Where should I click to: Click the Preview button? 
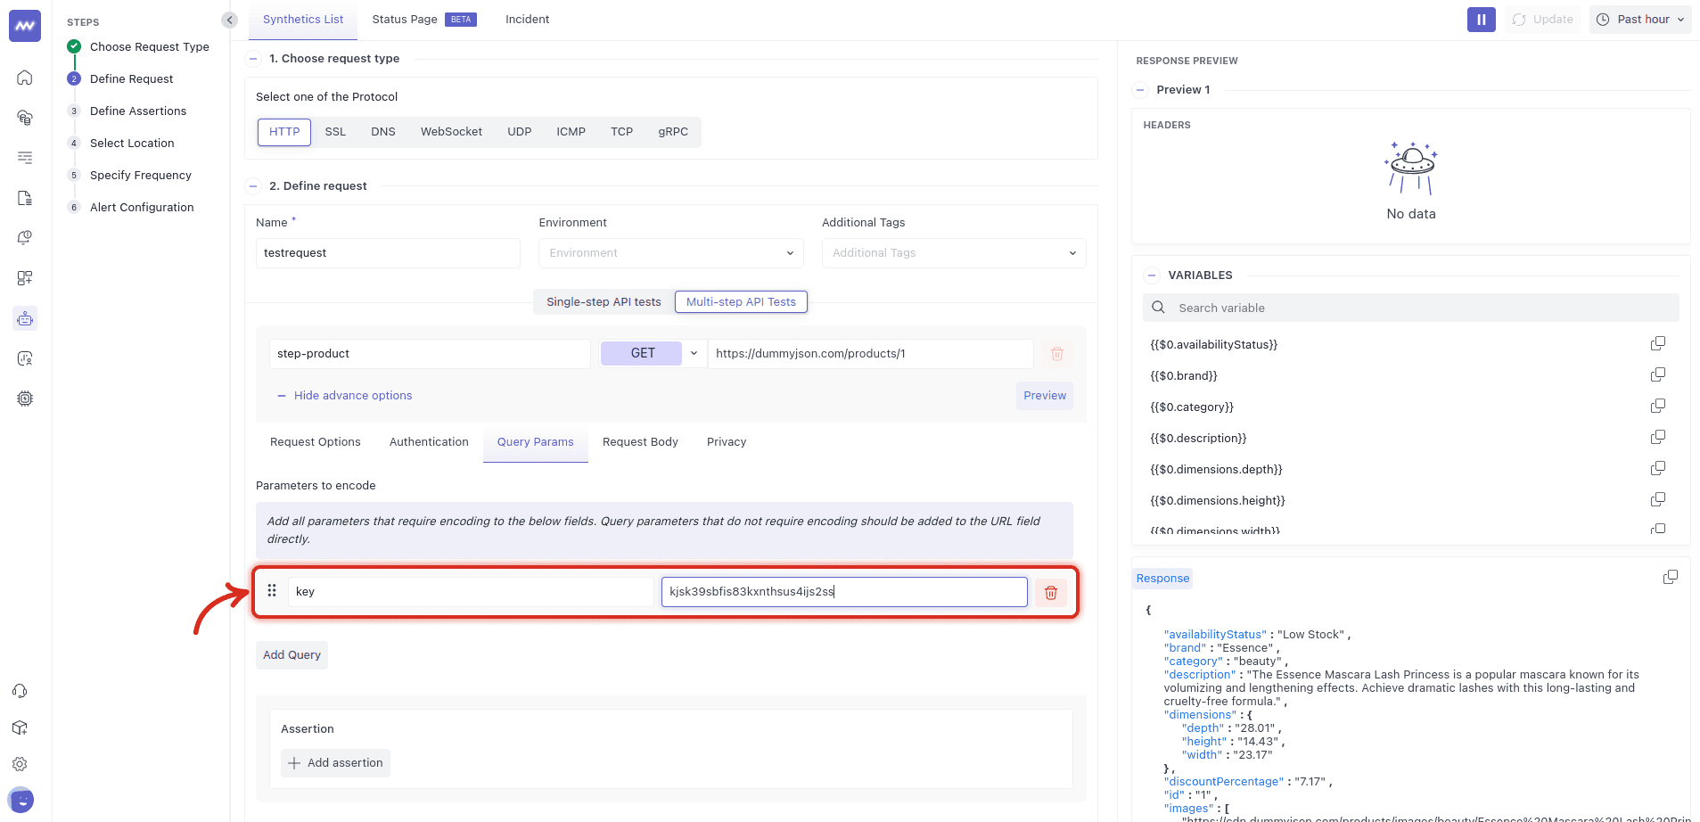point(1044,396)
